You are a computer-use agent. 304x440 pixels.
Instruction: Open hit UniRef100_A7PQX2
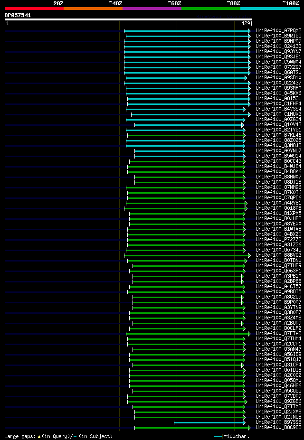tap(278, 30)
